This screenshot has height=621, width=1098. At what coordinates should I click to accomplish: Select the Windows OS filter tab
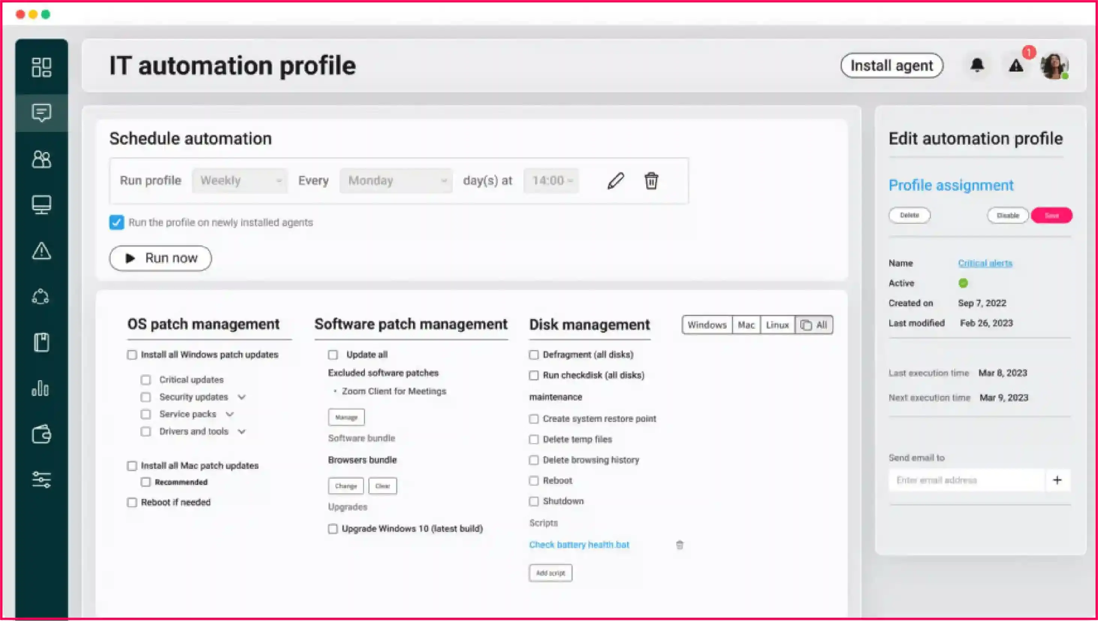[707, 325]
